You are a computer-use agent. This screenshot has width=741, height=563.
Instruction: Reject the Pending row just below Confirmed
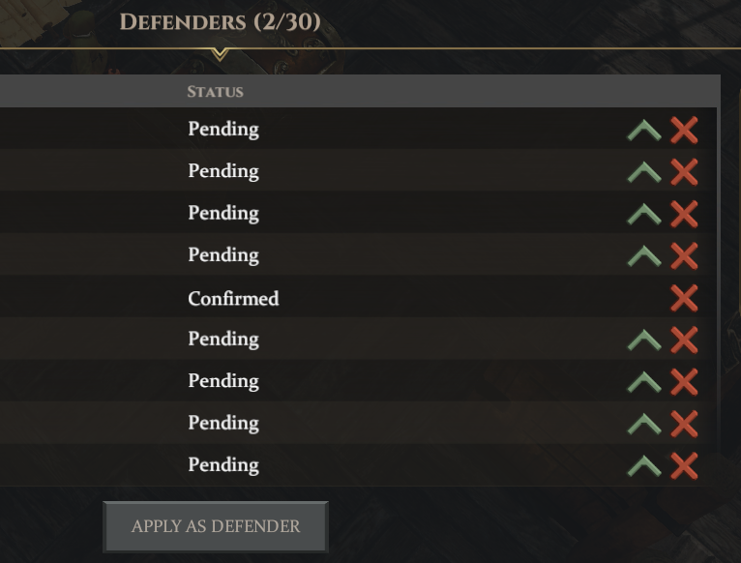coord(684,340)
